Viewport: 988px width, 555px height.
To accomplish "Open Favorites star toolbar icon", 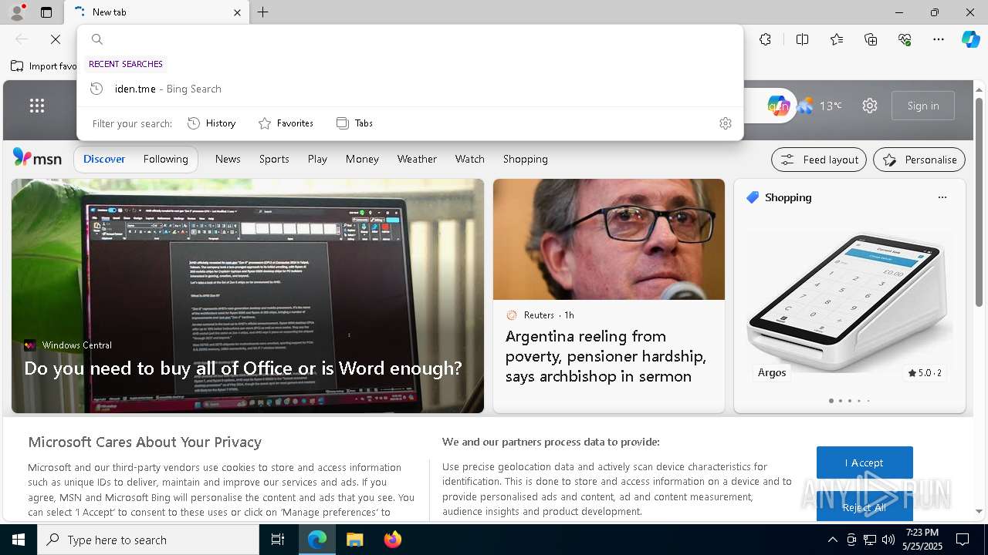I will pos(837,39).
